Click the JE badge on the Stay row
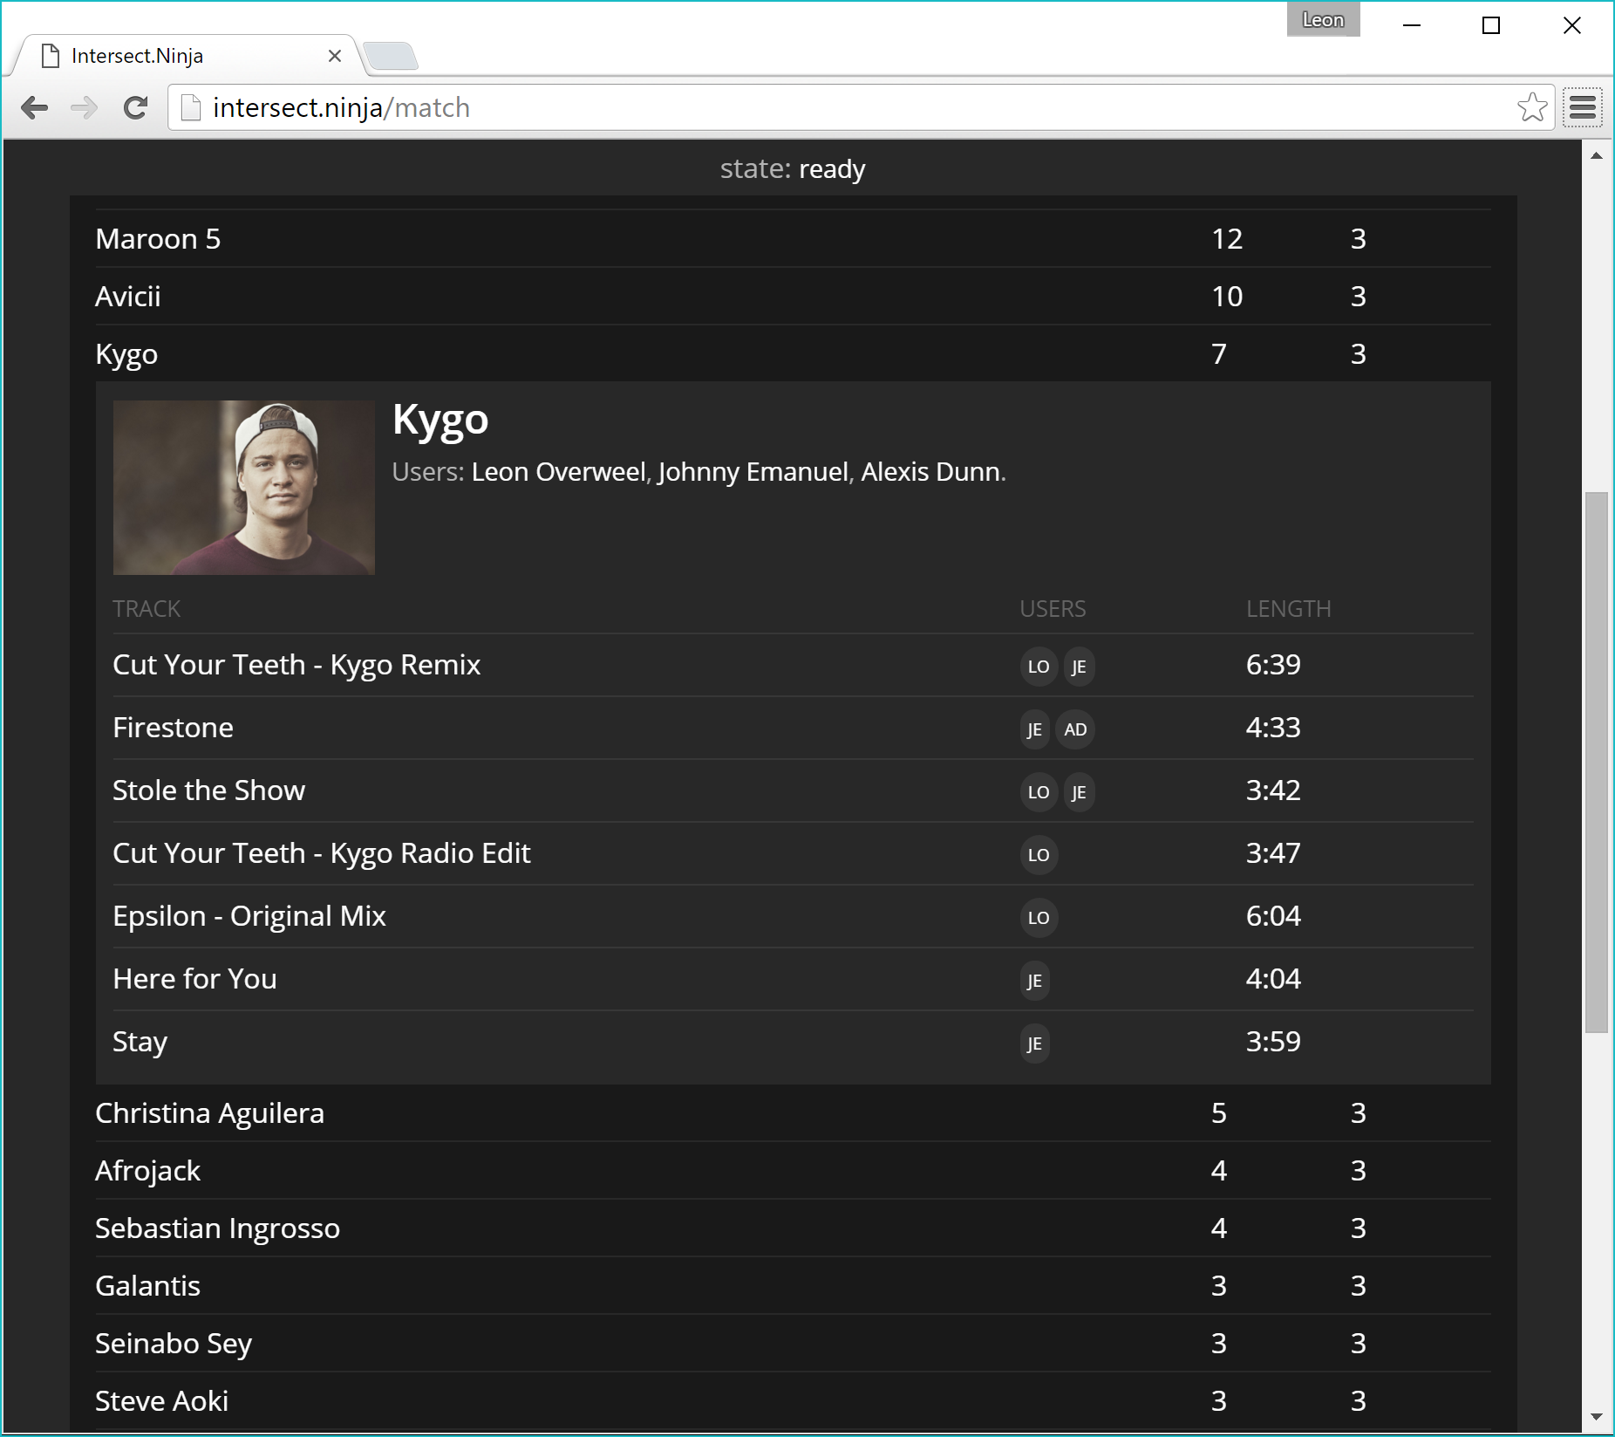 (1034, 1044)
